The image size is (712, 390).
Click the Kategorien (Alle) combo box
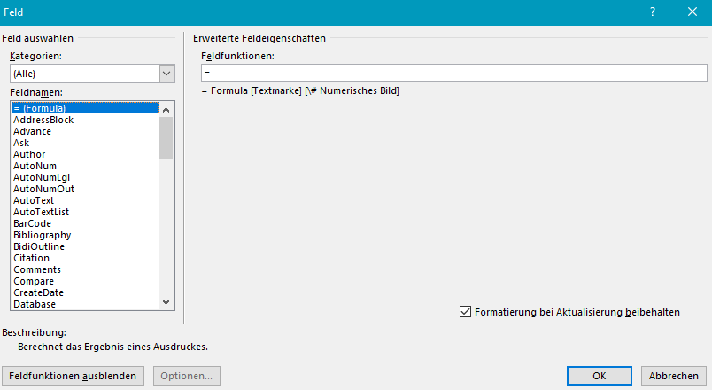[x=92, y=74]
